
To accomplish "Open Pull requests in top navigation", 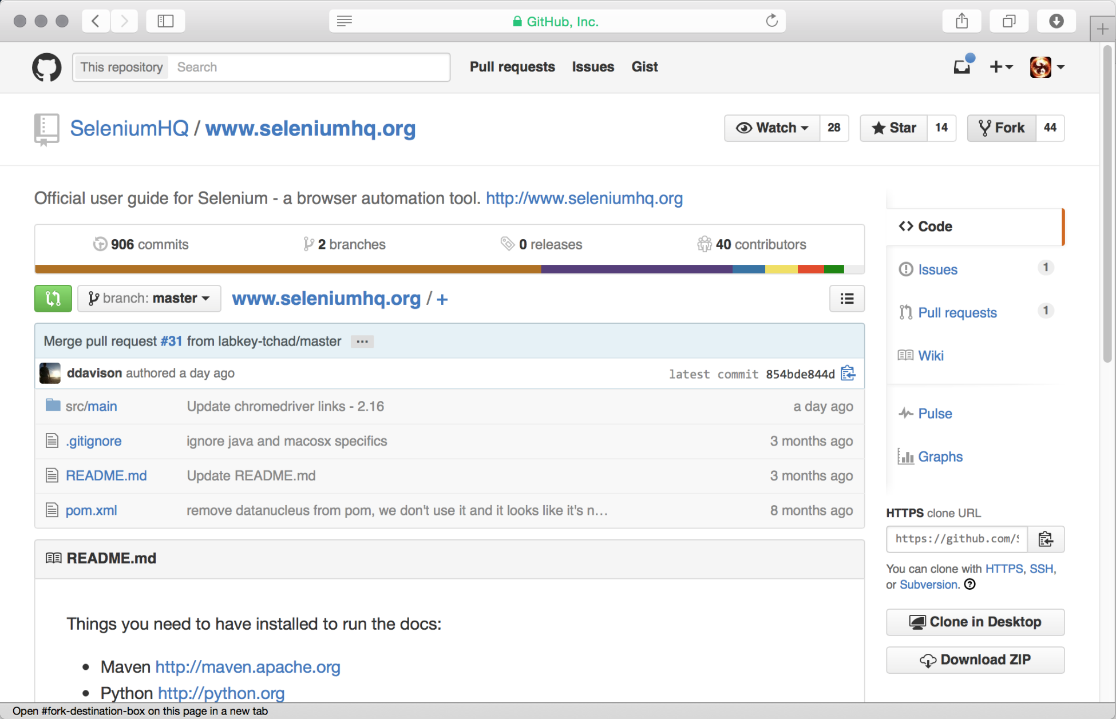I will coord(512,67).
